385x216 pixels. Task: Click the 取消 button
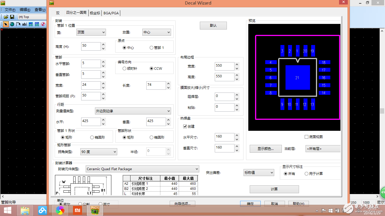[275, 204]
